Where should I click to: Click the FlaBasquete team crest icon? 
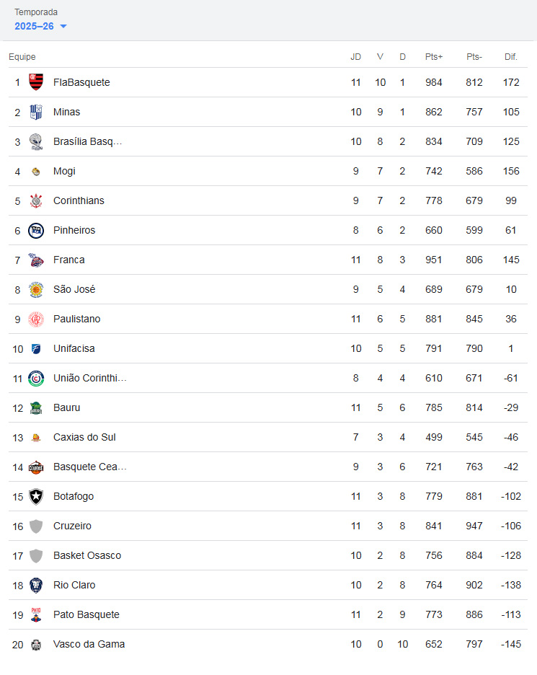36,82
